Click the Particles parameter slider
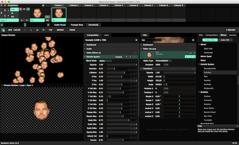239x145 pixels. click(x=122, y=69)
